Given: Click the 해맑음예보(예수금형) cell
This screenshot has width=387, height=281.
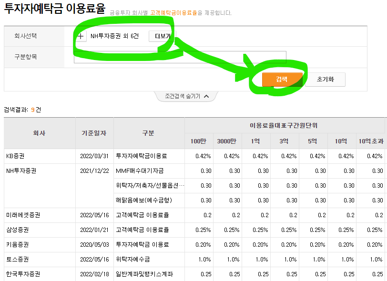Looking at the screenshot, I should click(x=149, y=201).
